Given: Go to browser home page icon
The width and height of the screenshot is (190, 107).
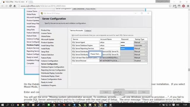Looking at the screenshot, I should [x=15, y=6].
